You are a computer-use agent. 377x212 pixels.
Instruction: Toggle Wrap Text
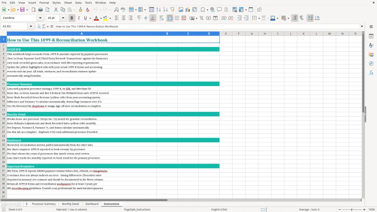coord(161,18)
